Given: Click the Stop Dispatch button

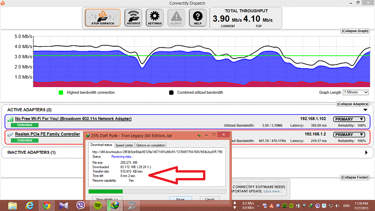Looking at the screenshot, I should coord(102,18).
